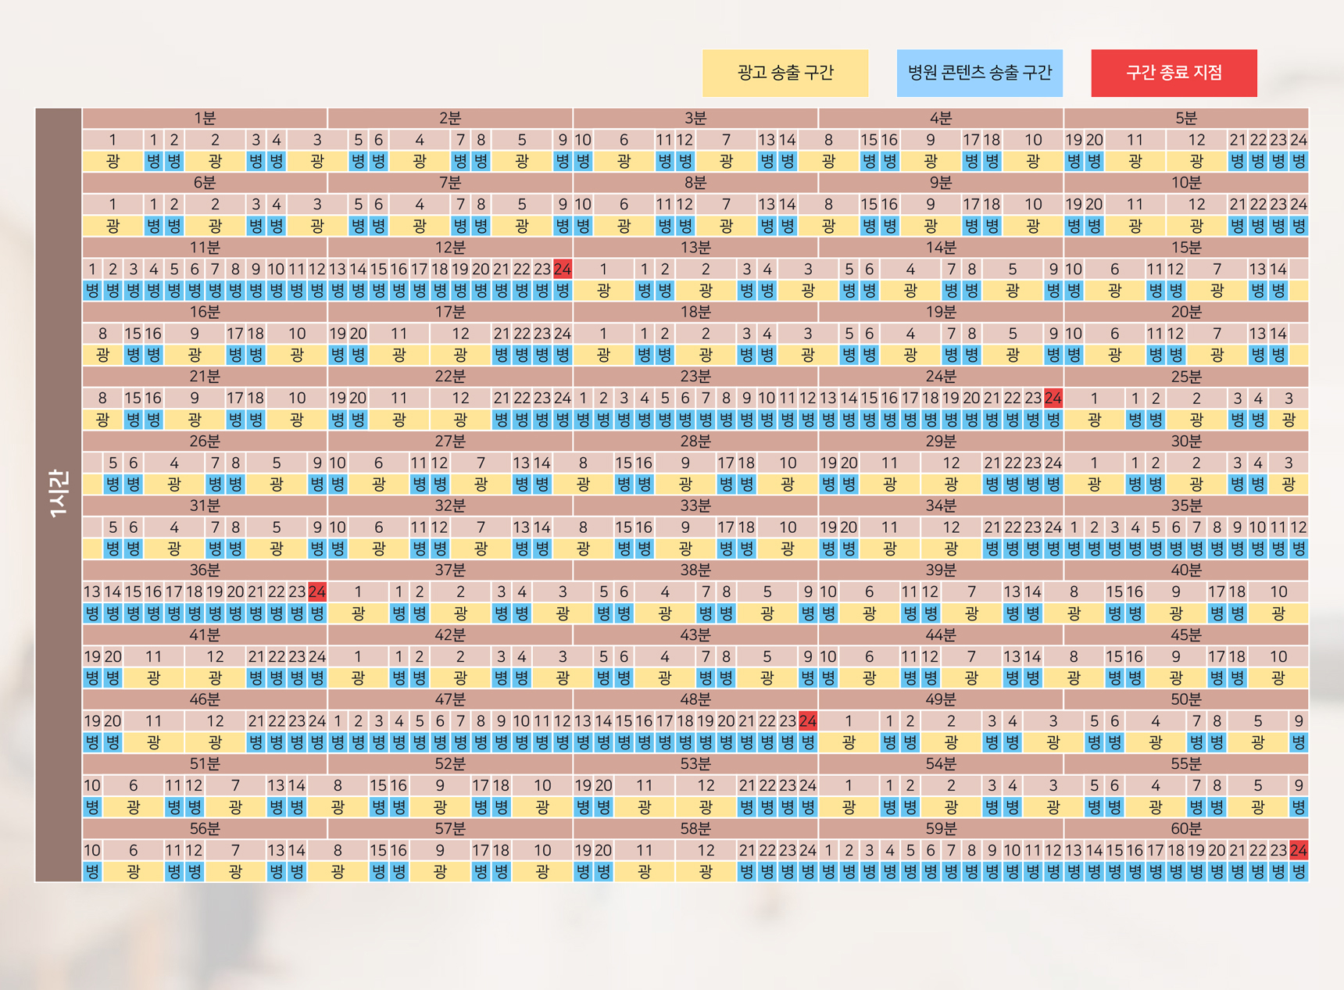Select the vertical 1시간 side label
Image resolution: width=1344 pixels, height=990 pixels.
[59, 495]
